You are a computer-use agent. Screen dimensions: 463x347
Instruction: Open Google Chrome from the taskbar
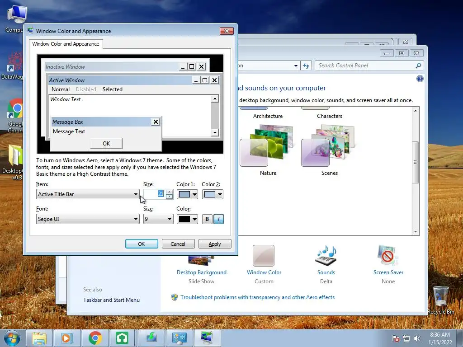[x=95, y=338]
